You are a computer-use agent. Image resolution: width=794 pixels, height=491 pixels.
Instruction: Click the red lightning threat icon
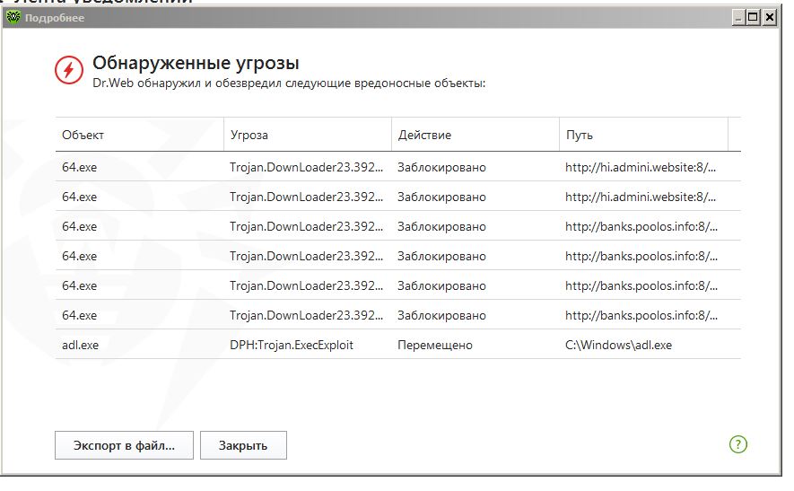69,70
